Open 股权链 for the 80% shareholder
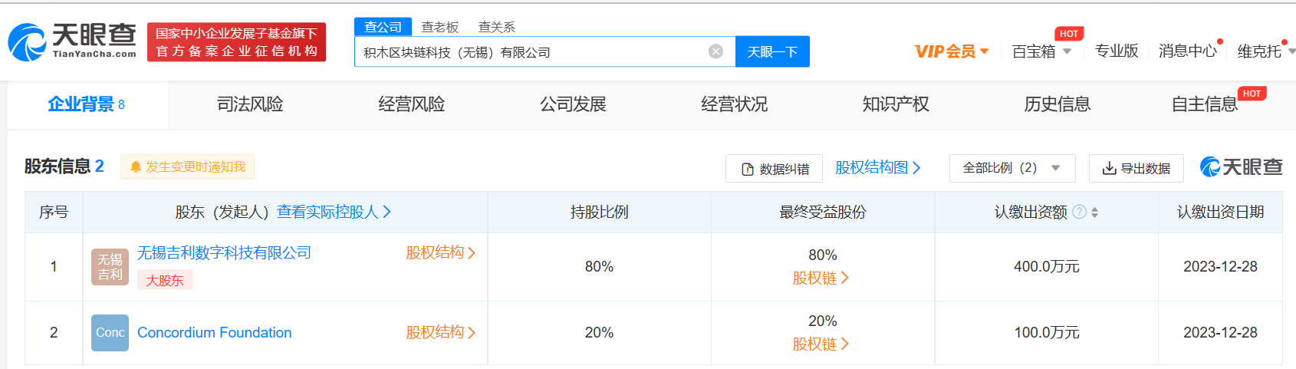 coord(821,278)
